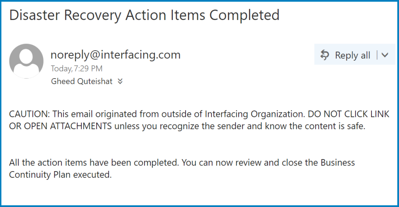Expand recipient details beside Gheed Quteishat
The height and width of the screenshot is (207, 399).
(120, 82)
